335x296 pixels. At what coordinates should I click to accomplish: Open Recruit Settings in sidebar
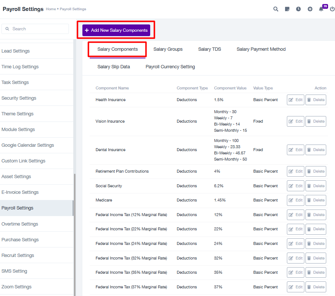[36, 255]
